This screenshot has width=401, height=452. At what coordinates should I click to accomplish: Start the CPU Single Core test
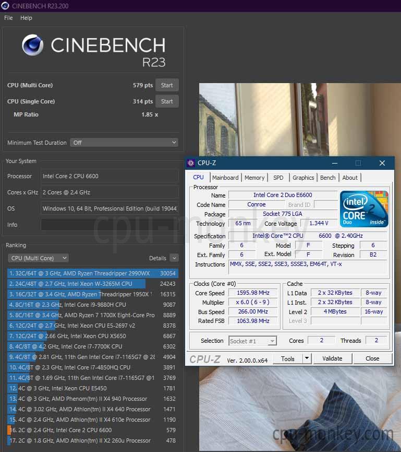pos(167,101)
